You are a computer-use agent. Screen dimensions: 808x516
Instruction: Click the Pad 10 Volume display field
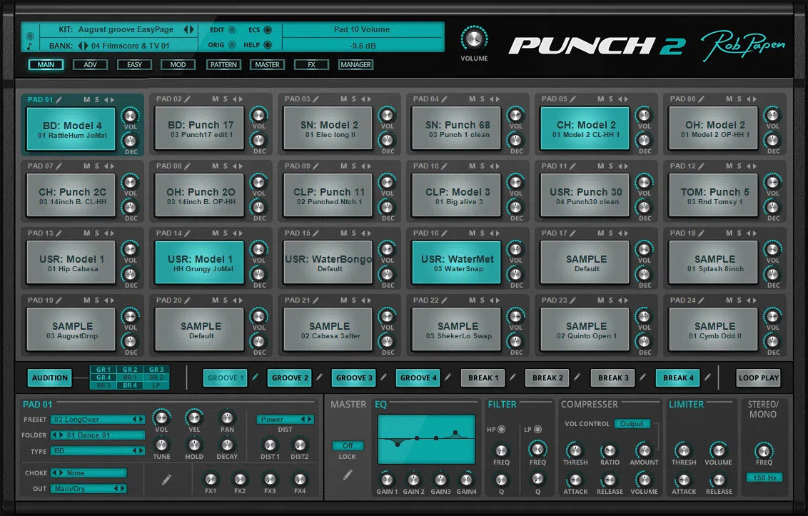point(363,29)
